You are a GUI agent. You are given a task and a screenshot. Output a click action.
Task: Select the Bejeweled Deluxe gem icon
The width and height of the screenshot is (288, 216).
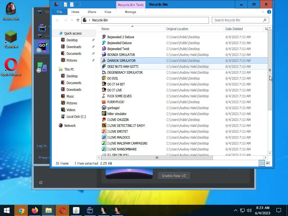[104, 43]
